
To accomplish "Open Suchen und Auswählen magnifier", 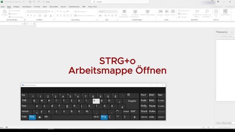I will pyautogui.click(x=207, y=14).
